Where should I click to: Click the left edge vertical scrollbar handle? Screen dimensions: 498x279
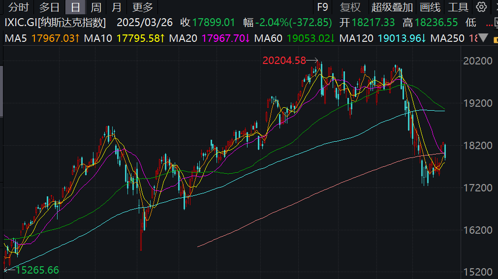pos(1,92)
